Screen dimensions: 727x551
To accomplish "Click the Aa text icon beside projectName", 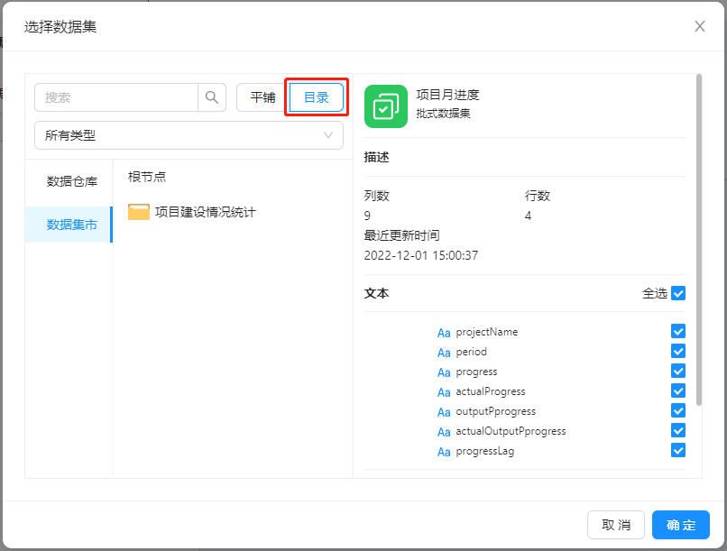I will pyautogui.click(x=444, y=333).
